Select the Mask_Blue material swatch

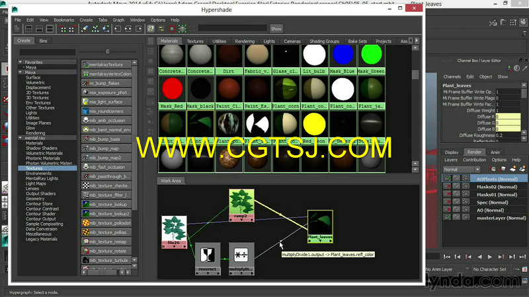pos(343,60)
